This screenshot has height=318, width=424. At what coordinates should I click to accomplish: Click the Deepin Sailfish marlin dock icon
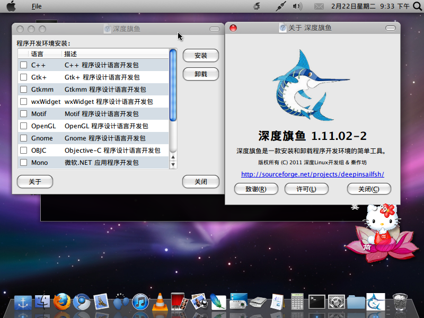(376, 302)
